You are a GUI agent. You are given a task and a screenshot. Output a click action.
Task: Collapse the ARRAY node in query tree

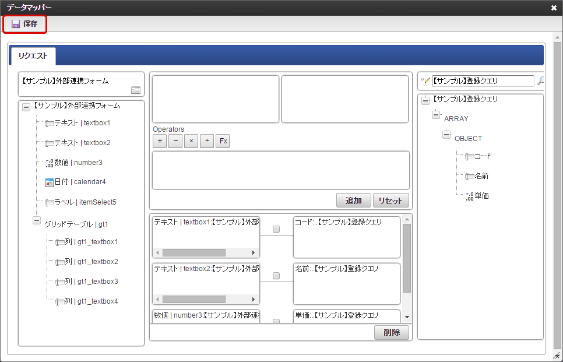(x=436, y=115)
